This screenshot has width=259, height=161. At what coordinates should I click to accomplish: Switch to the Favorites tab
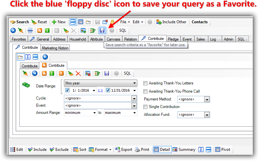[x=19, y=39]
